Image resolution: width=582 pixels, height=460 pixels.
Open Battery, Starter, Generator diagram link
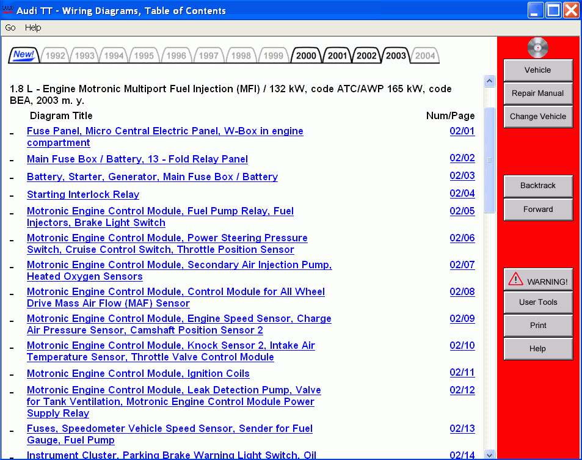coord(152,177)
